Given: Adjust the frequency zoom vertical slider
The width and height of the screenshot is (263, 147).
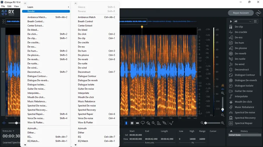Looking at the screenshot, I should coord(222,109).
